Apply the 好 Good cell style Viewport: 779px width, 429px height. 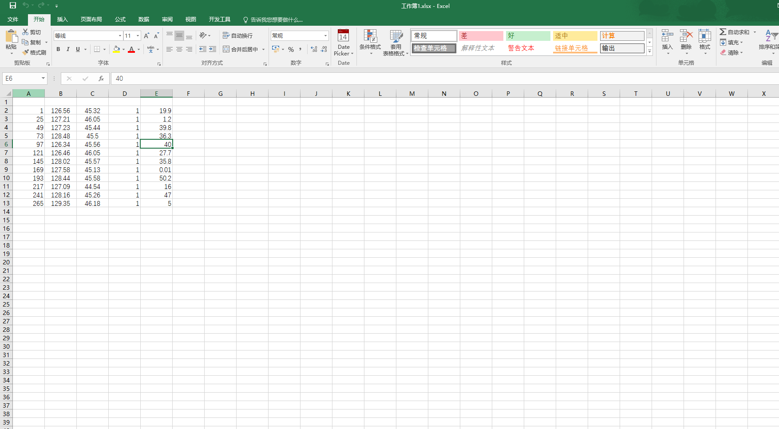528,35
